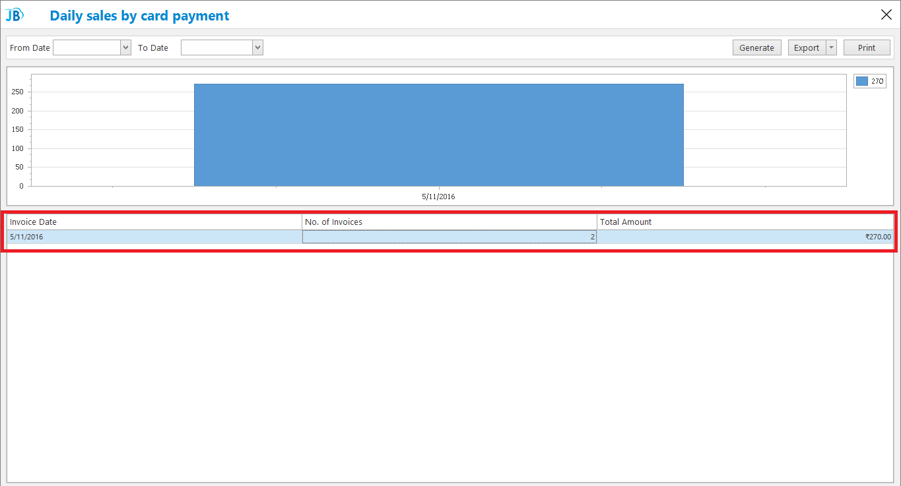Select the invoice count cell showing 2
901x486 pixels.
click(450, 237)
